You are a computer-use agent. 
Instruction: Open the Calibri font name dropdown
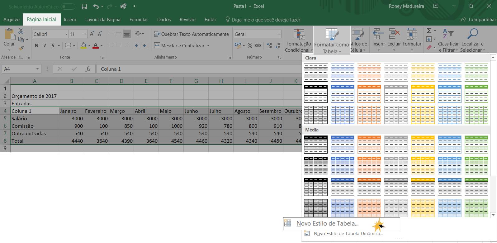(x=66, y=34)
